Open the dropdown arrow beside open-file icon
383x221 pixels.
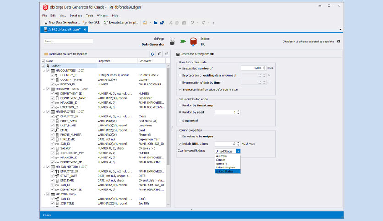(x=150, y=22)
